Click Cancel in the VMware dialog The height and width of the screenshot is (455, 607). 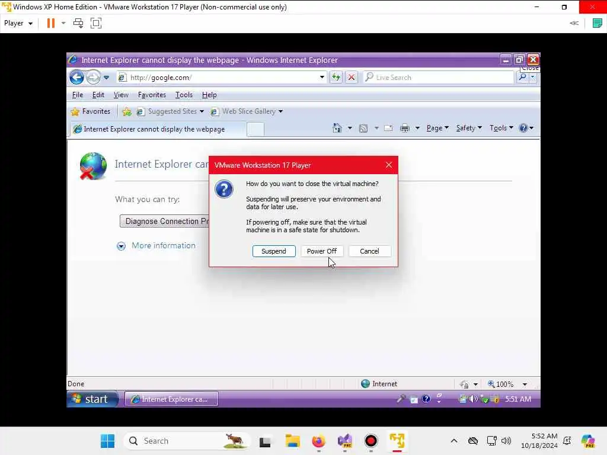[x=369, y=251]
